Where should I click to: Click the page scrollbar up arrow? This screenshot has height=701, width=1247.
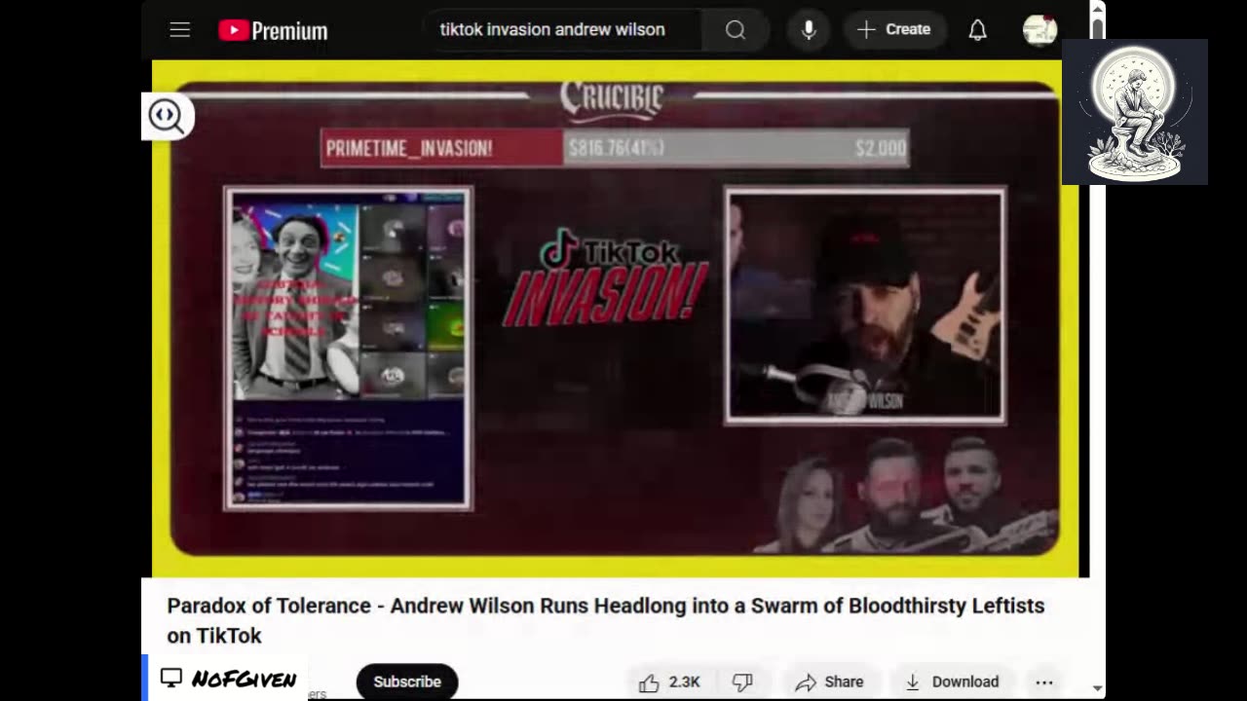coord(1098,9)
